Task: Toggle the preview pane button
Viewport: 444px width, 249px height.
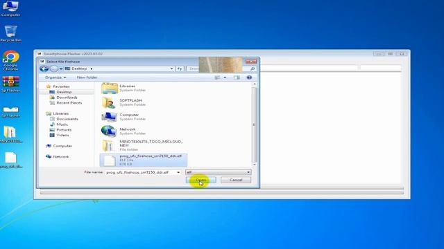Action: point(237,77)
